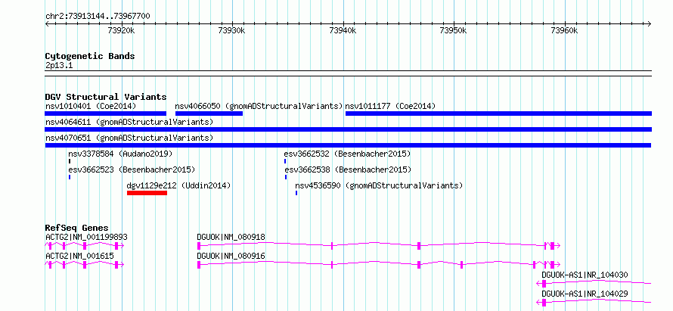Click the 73950k ruler tick label
The height and width of the screenshot is (311, 673).
click(454, 31)
